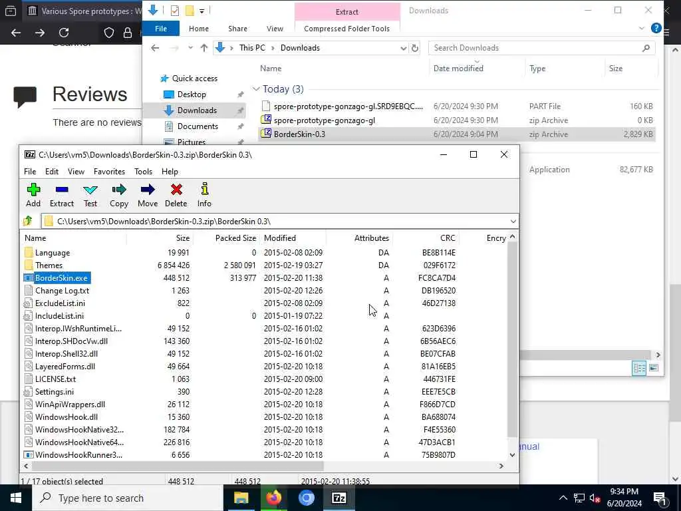Click the Test tool in 7-Zip
Image resolution: width=681 pixels, height=511 pixels.
tap(90, 195)
